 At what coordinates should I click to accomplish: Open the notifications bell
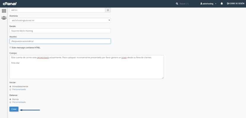pyautogui.click(x=222, y=4)
